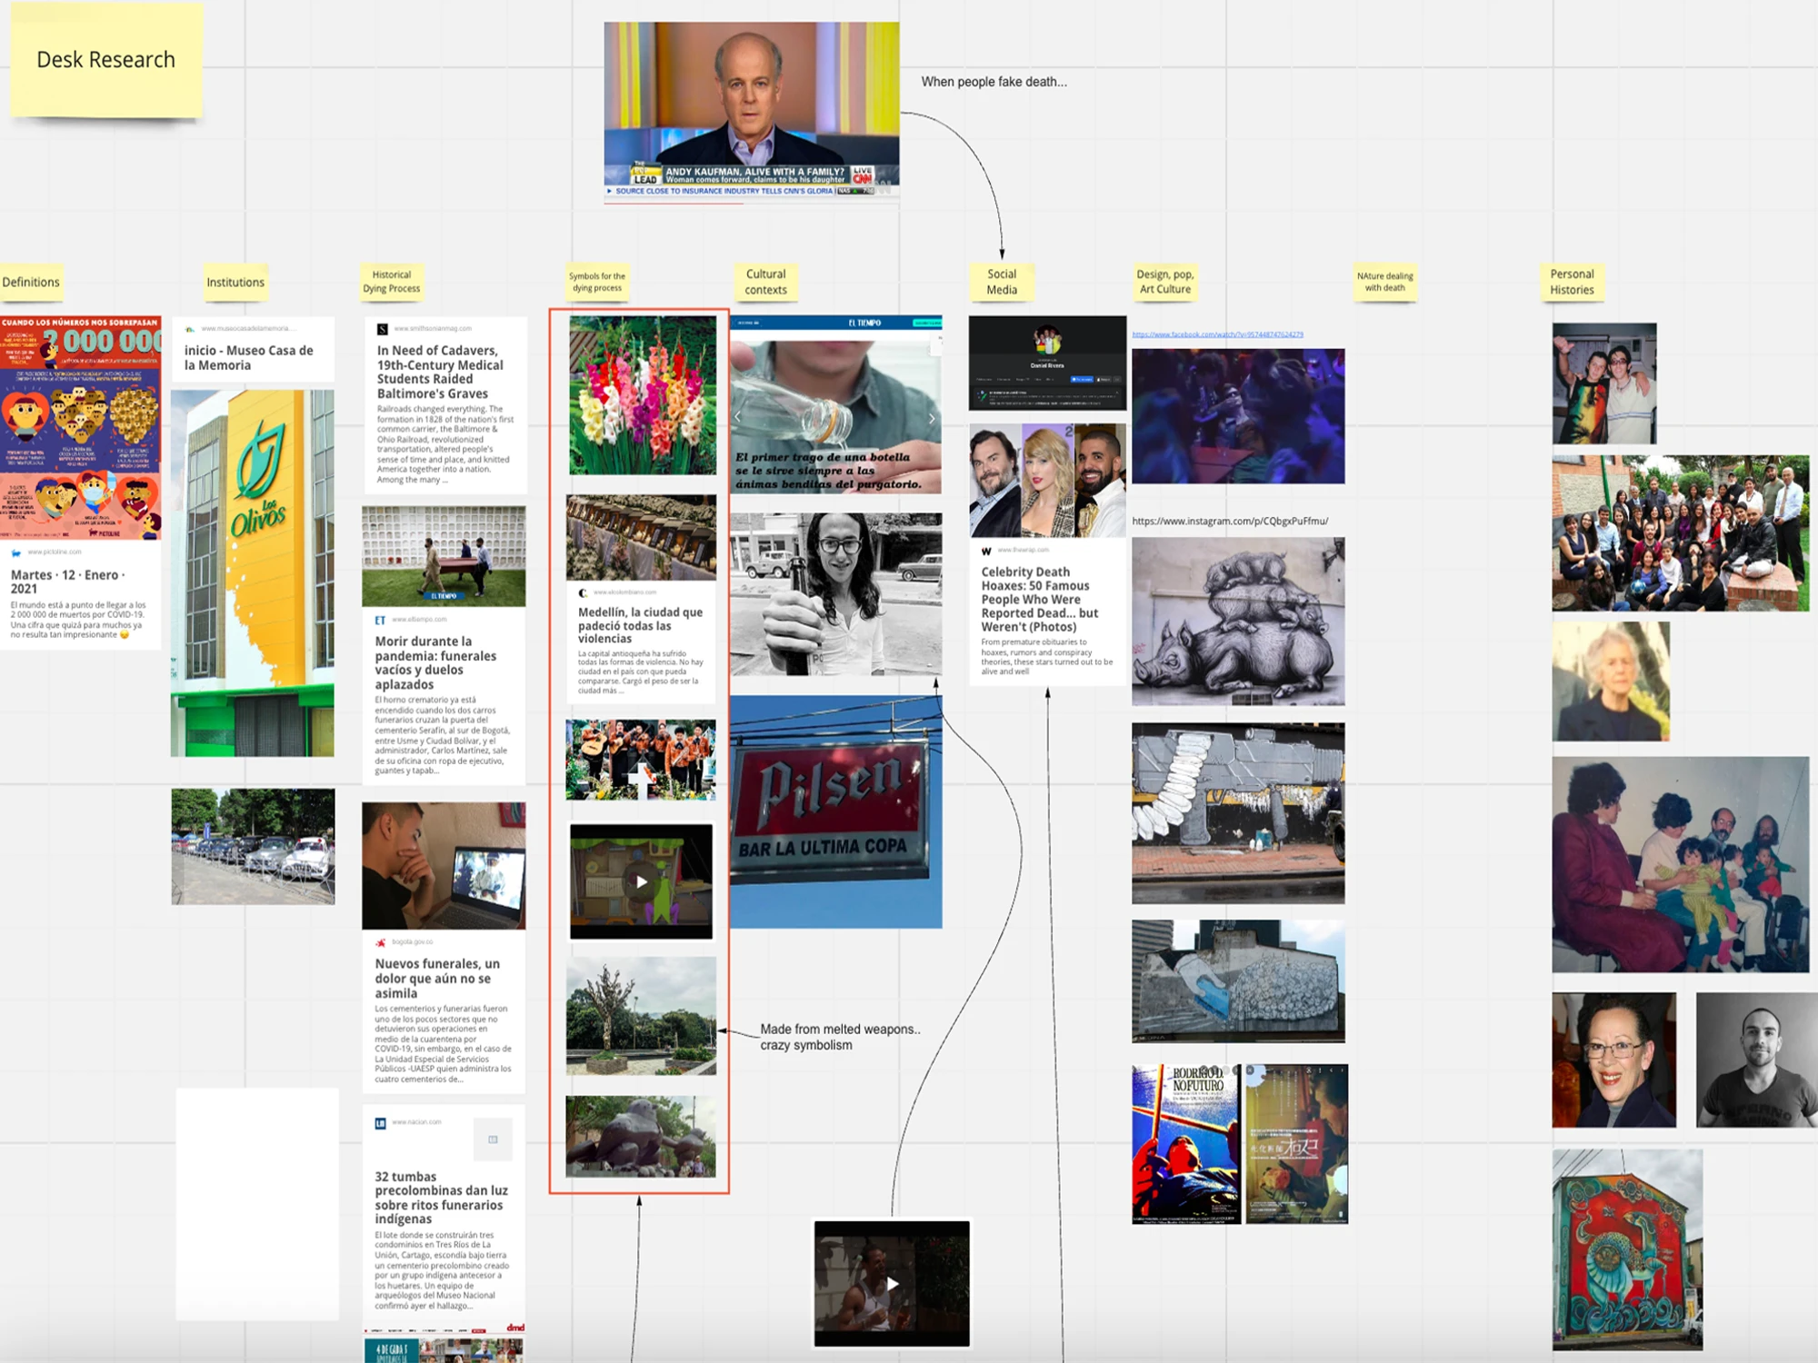The width and height of the screenshot is (1818, 1363).
Task: Click the image placeholder icon in 32 tumbas card
Action: point(493,1139)
